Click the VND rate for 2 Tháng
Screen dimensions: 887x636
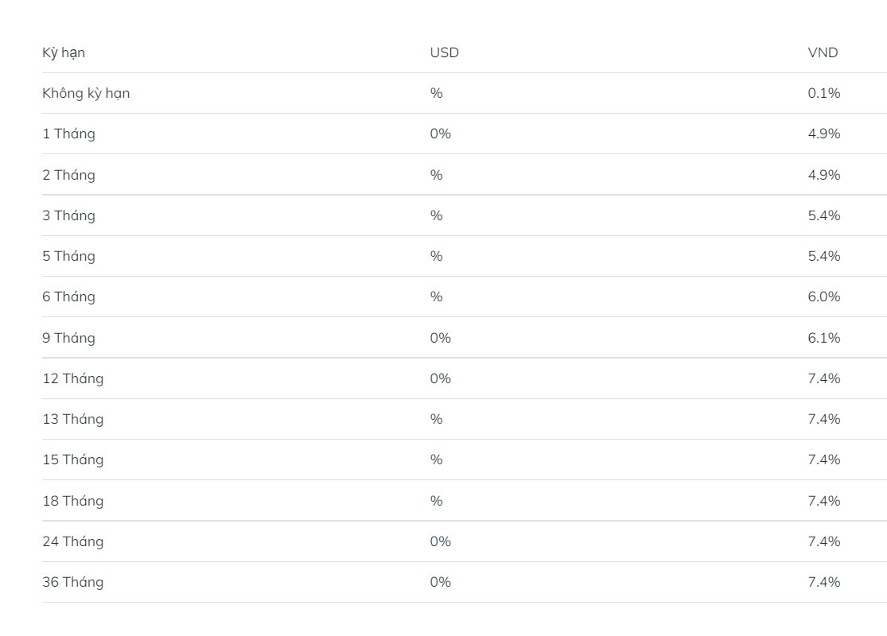click(823, 175)
